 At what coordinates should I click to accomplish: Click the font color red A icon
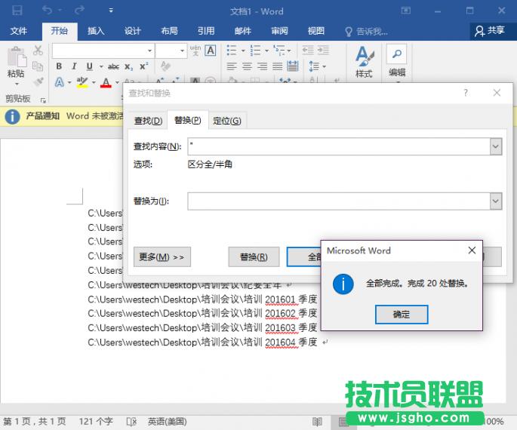click(106, 82)
